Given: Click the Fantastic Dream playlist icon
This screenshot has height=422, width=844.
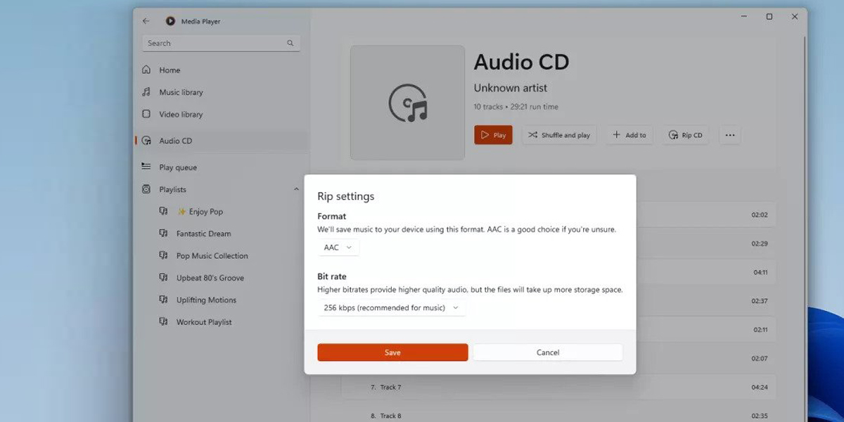Looking at the screenshot, I should click(163, 234).
